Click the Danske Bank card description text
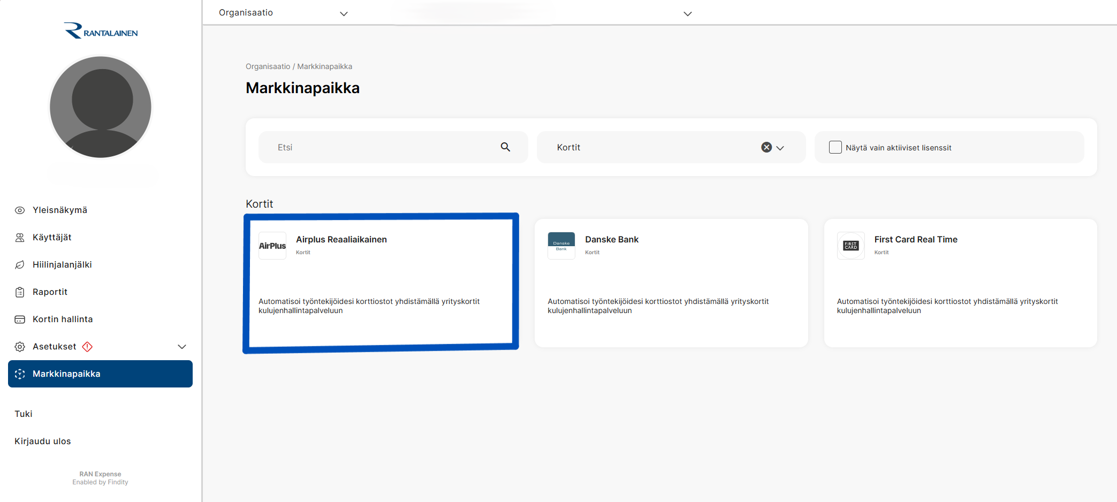 click(658, 306)
